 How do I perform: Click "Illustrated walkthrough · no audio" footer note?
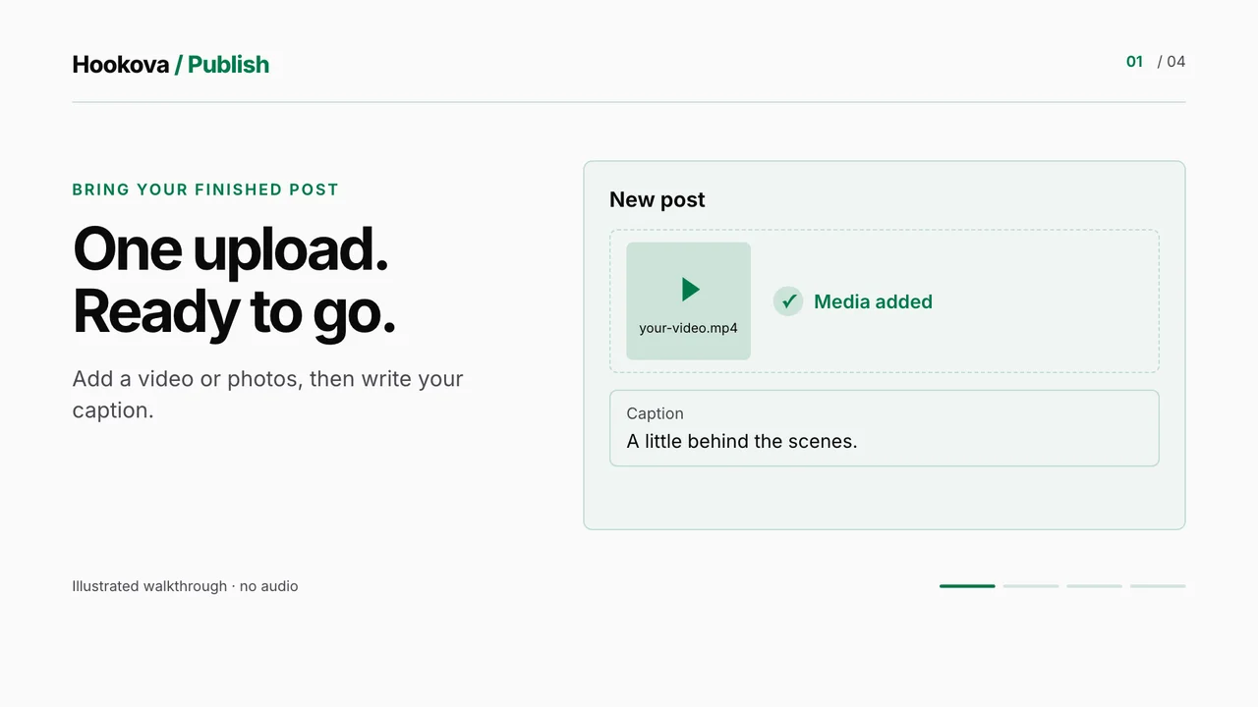click(x=185, y=586)
